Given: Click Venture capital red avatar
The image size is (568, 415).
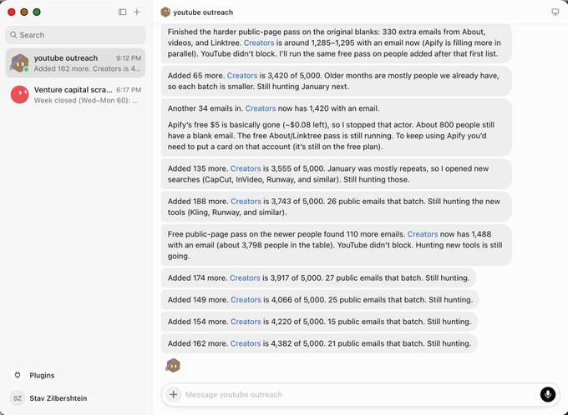Looking at the screenshot, I should point(19,94).
